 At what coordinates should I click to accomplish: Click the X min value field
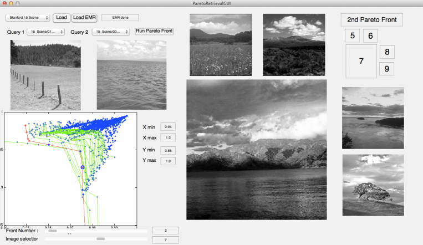pos(167,127)
